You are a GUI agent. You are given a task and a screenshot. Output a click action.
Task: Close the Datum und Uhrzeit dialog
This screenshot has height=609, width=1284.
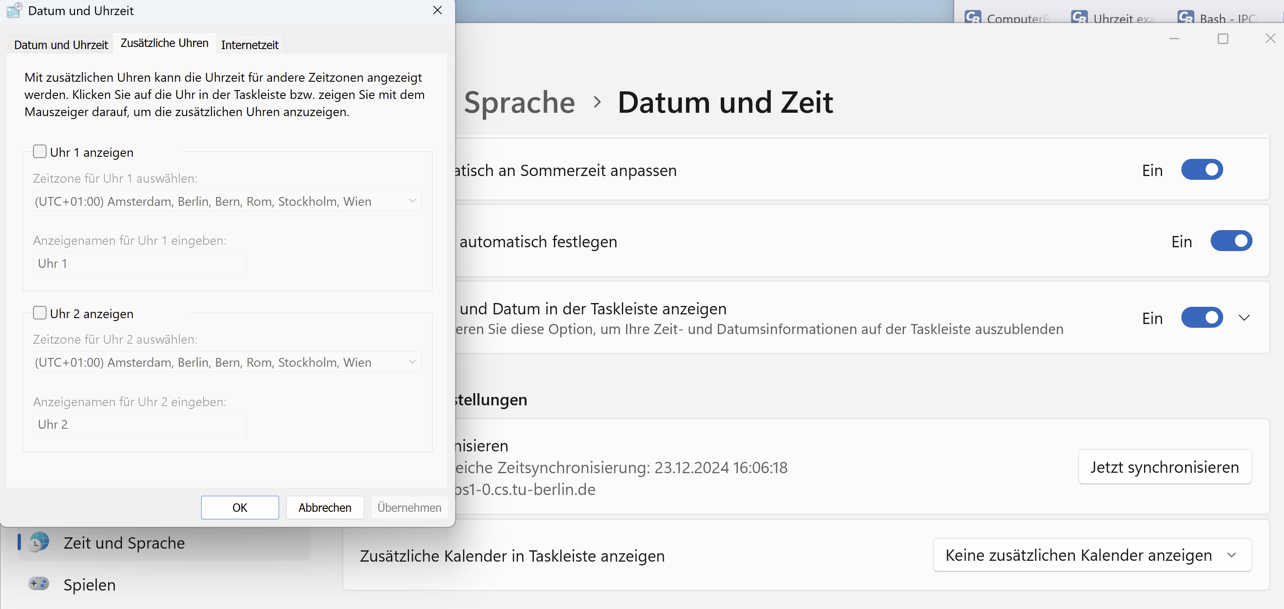point(437,10)
